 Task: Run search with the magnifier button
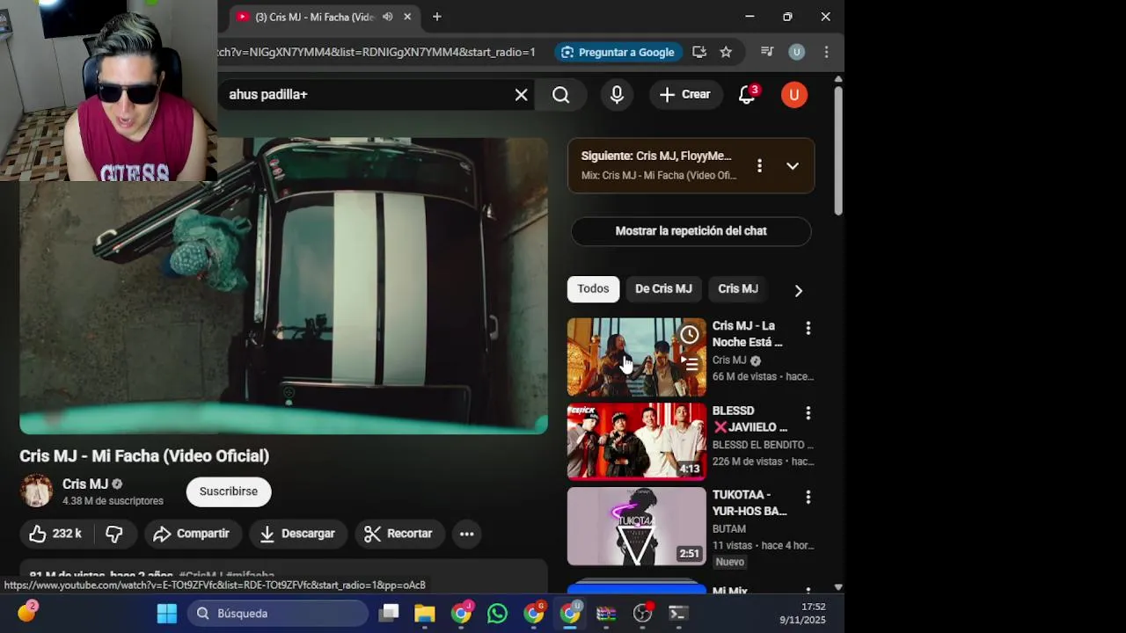click(x=561, y=95)
